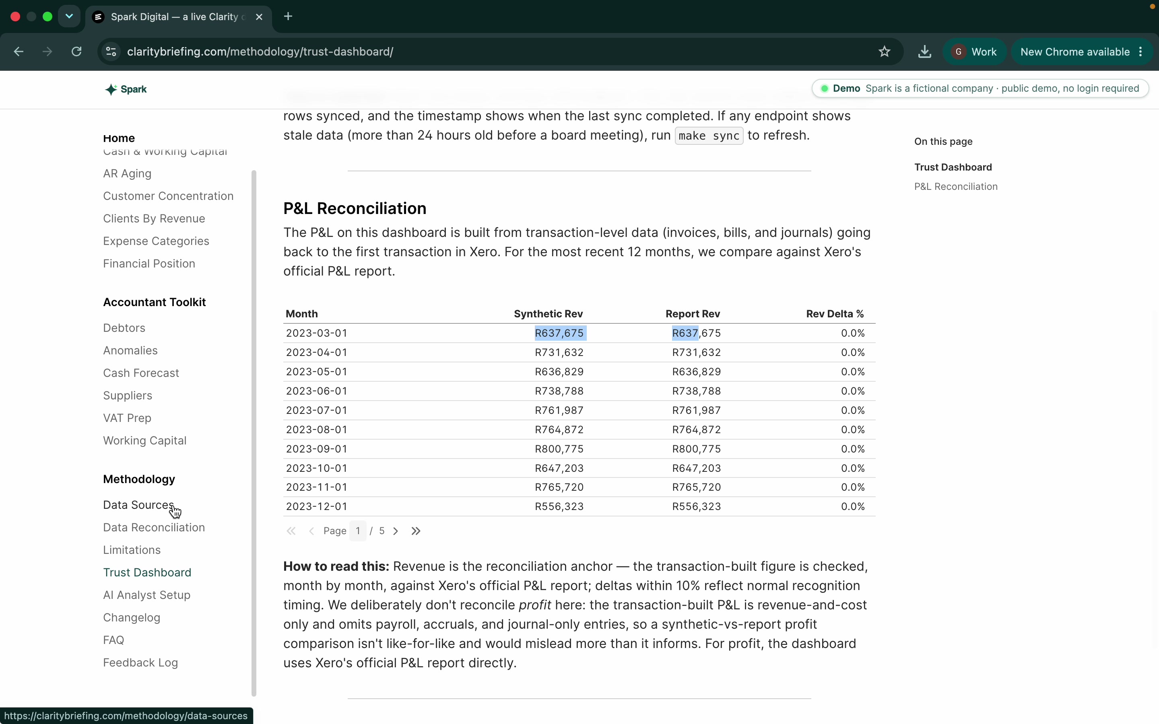Open the tab search dropdown arrow
Screen dimensions: 1159x724
69,17
